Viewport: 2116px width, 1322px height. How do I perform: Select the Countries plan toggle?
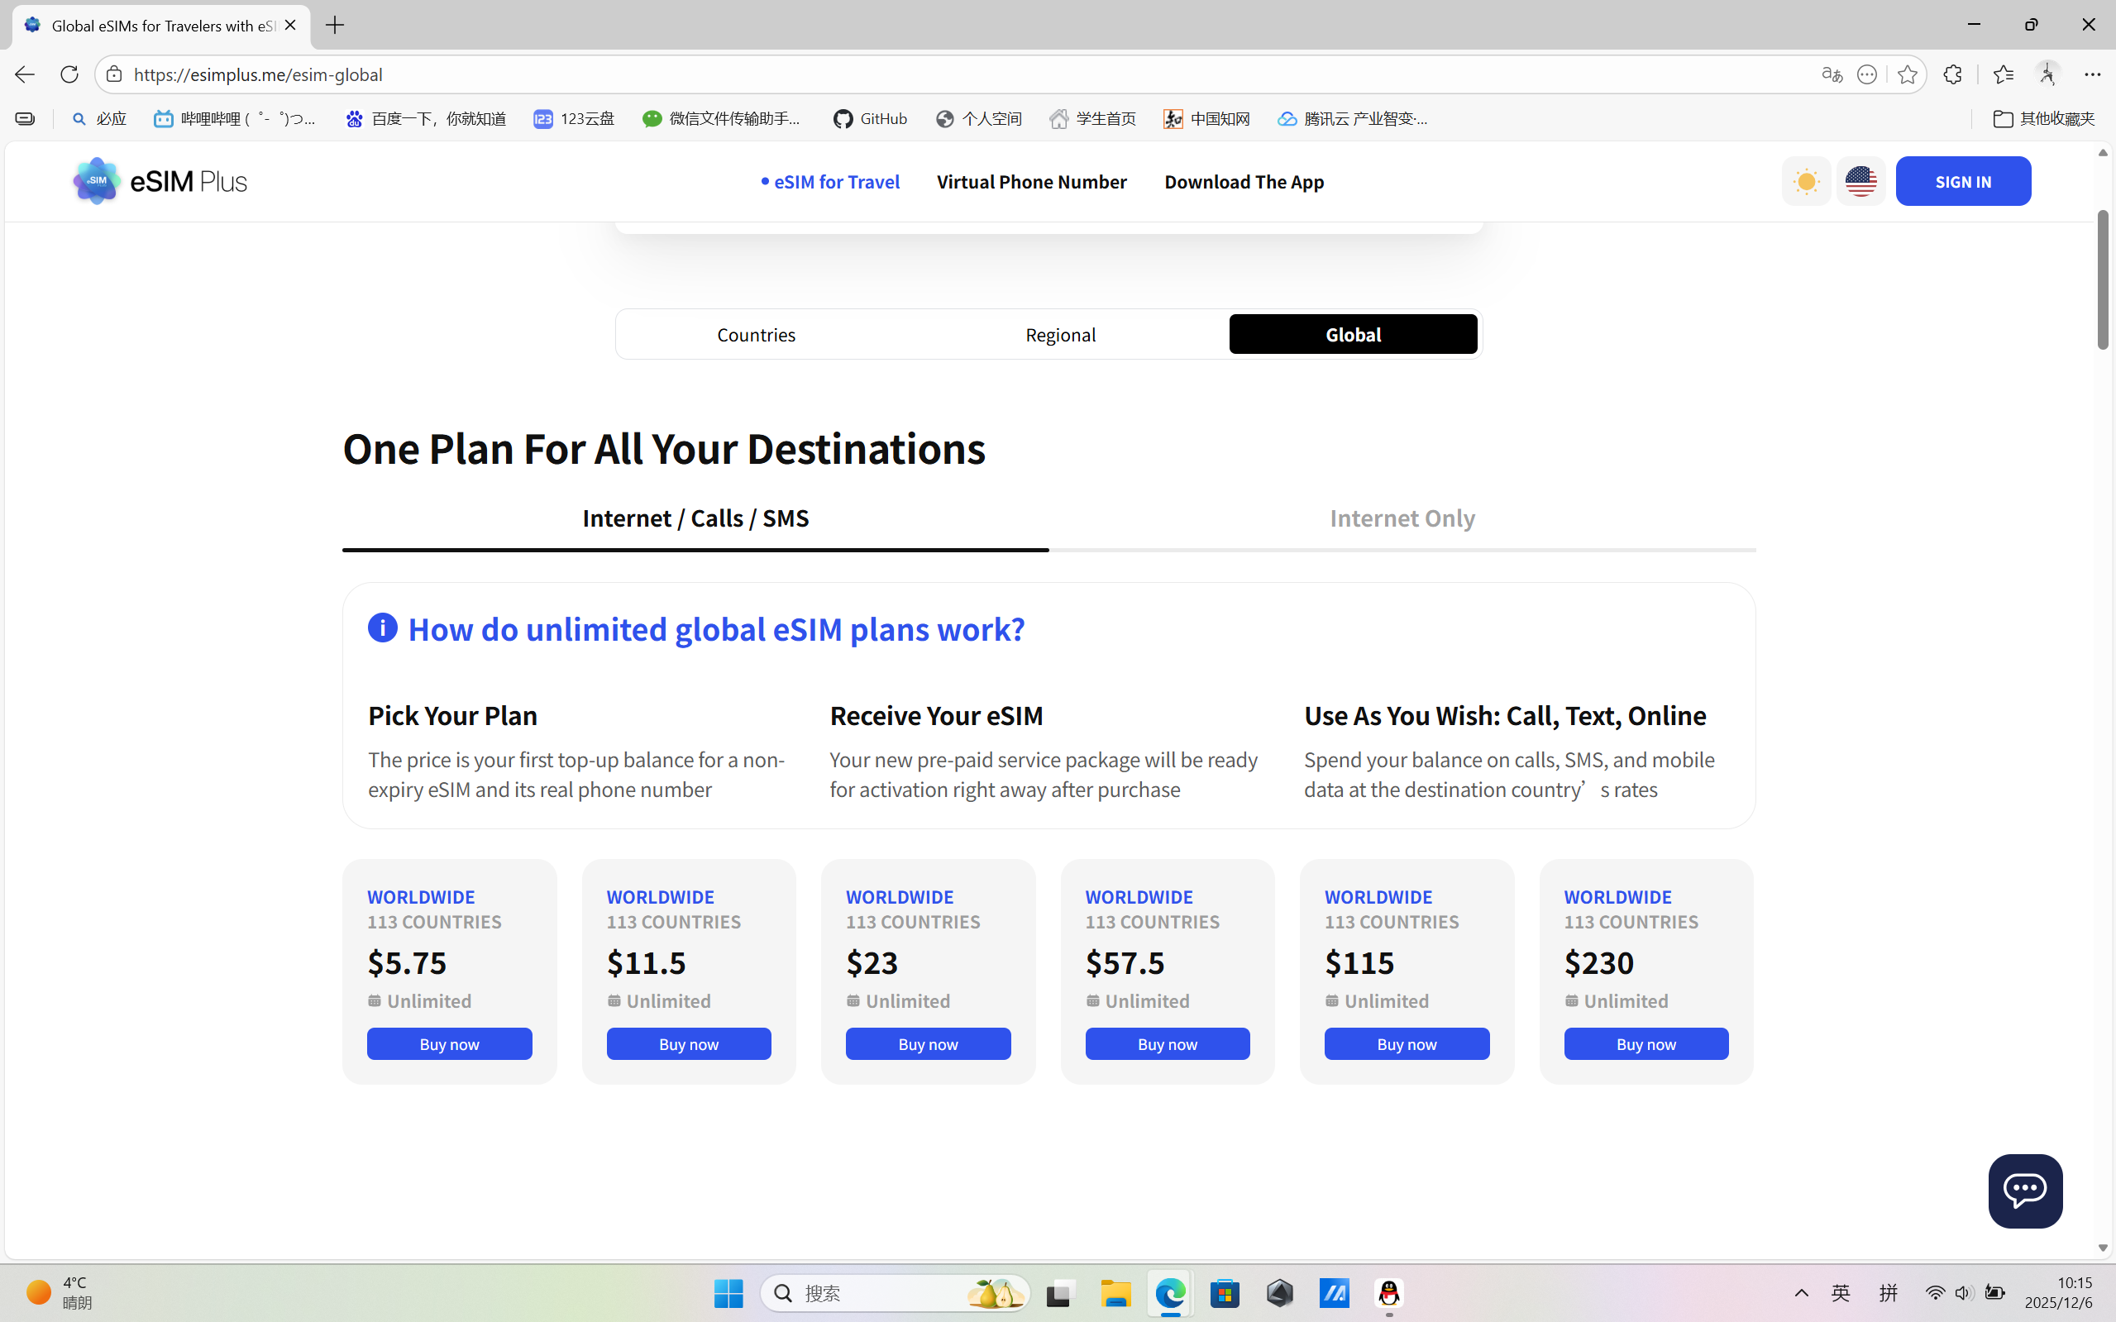coord(757,335)
